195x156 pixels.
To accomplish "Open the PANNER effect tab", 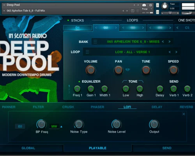I will click(9, 107).
